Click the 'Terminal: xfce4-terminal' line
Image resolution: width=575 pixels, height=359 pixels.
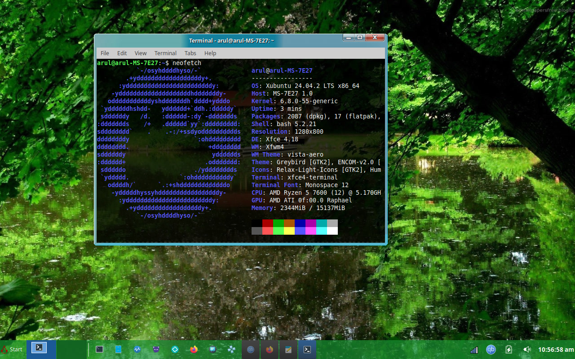(295, 177)
